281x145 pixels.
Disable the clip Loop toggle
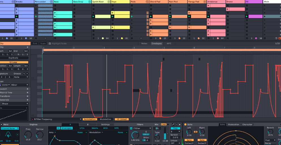coord(14,62)
